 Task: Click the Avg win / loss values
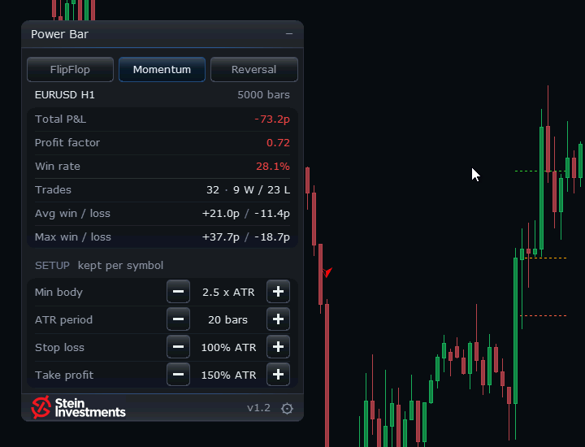coord(246,214)
